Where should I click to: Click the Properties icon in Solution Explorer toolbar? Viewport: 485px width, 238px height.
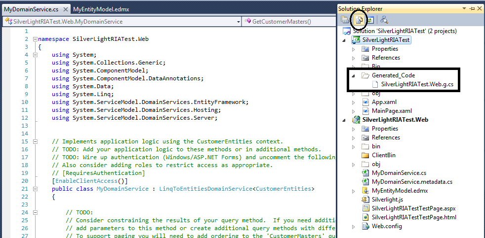(345, 20)
